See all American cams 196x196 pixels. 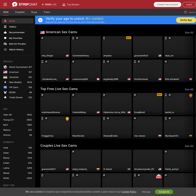point(189,32)
